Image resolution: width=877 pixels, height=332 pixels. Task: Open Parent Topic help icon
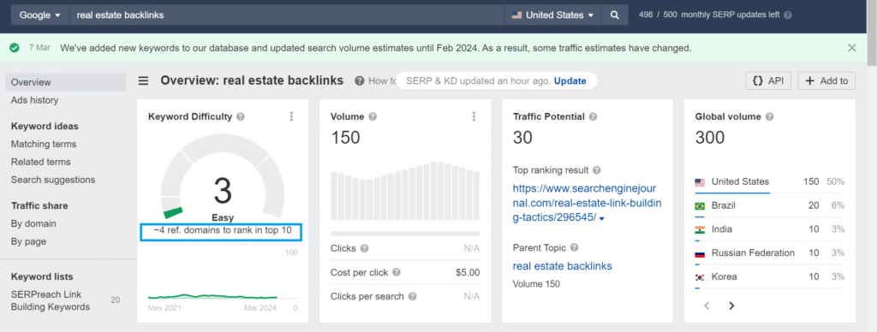click(x=575, y=247)
